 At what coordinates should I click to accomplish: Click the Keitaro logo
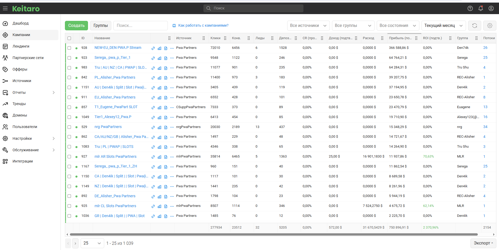tap(26, 9)
